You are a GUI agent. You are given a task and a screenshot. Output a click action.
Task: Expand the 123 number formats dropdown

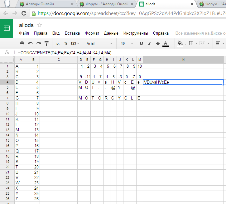tap(75, 43)
